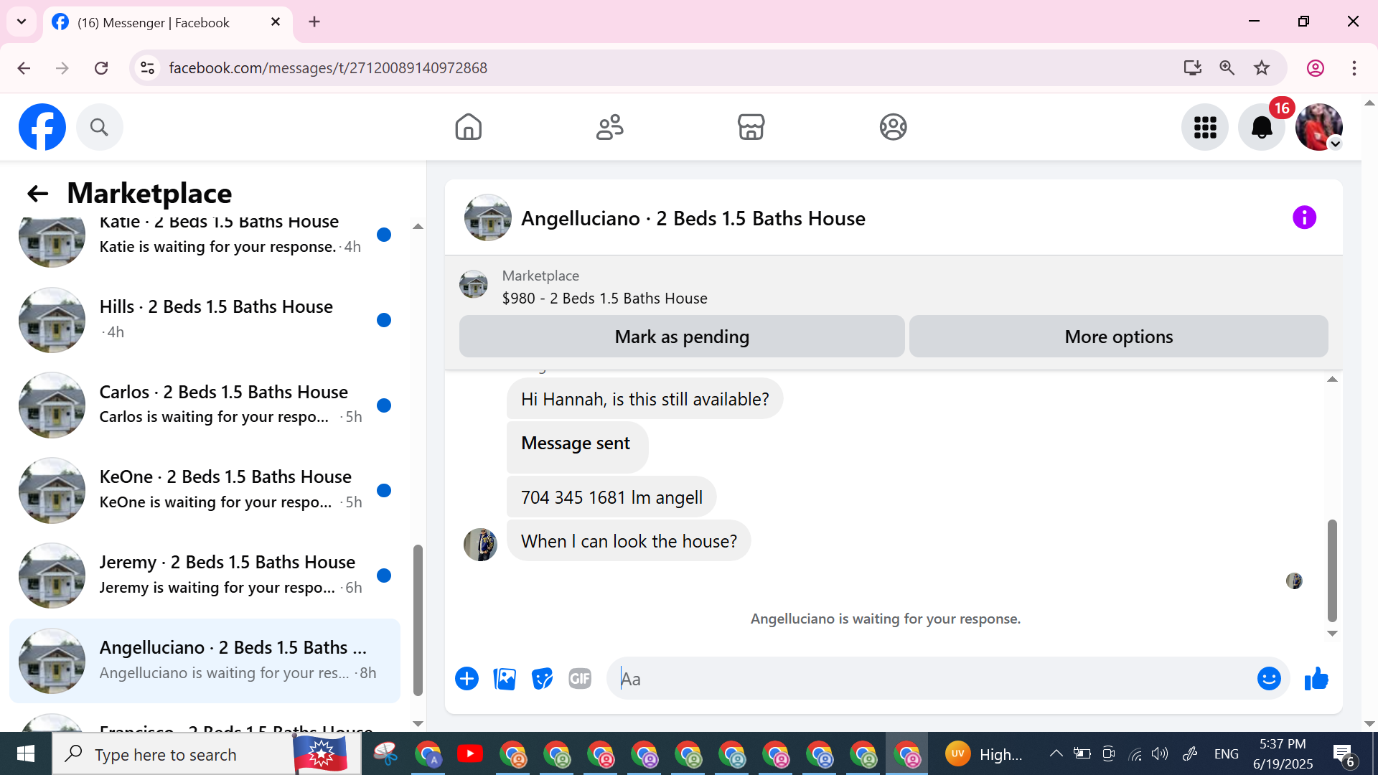Open Facebook search magnifier
This screenshot has width=1378, height=775.
click(99, 127)
